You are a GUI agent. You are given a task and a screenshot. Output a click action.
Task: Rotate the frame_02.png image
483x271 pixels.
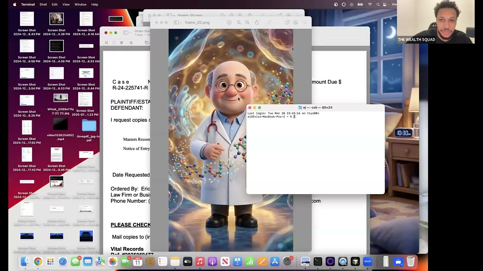pyautogui.click(x=287, y=23)
